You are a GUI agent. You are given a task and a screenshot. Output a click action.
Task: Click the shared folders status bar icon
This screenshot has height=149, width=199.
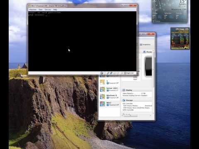click(x=114, y=73)
